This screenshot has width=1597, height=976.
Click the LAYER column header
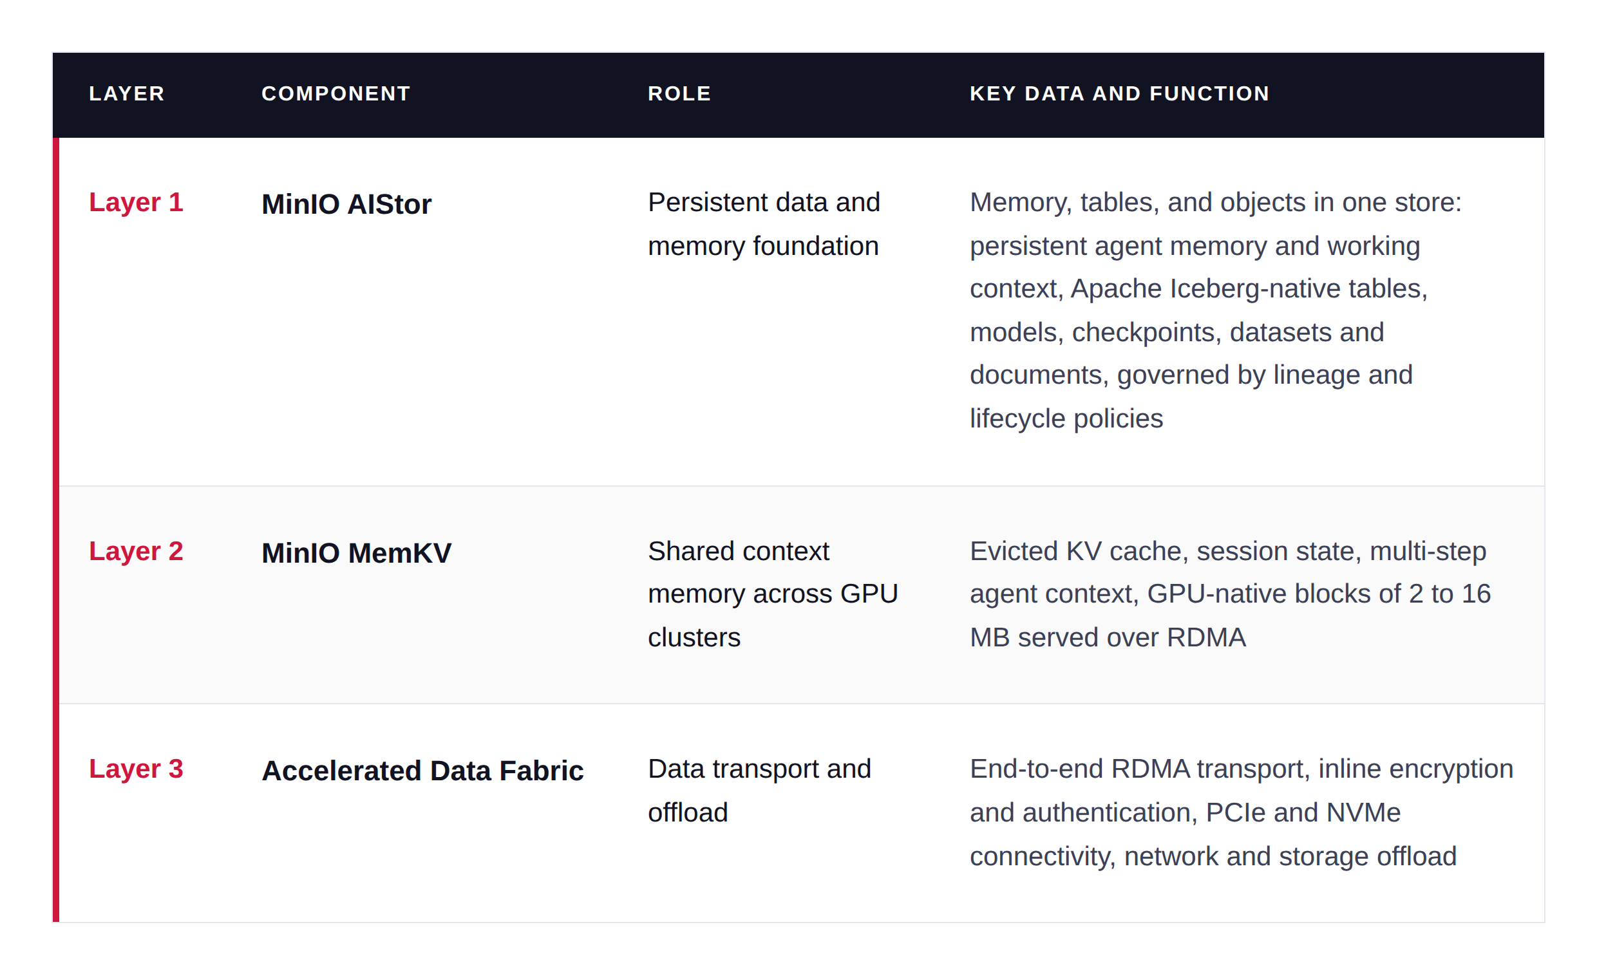click(x=126, y=93)
